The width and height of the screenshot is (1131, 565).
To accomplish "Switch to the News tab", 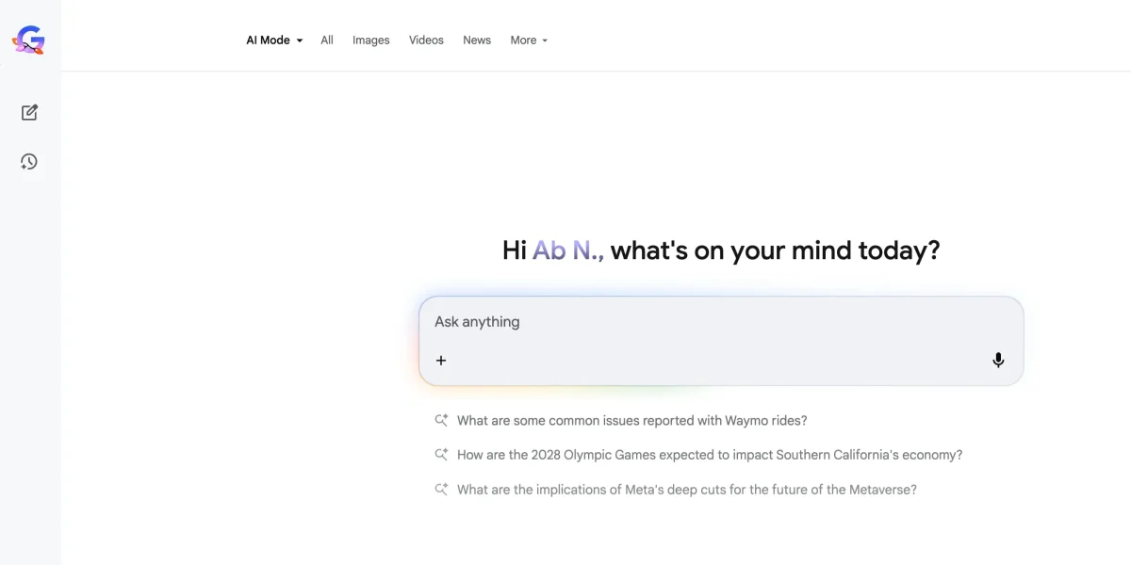I will [x=477, y=40].
